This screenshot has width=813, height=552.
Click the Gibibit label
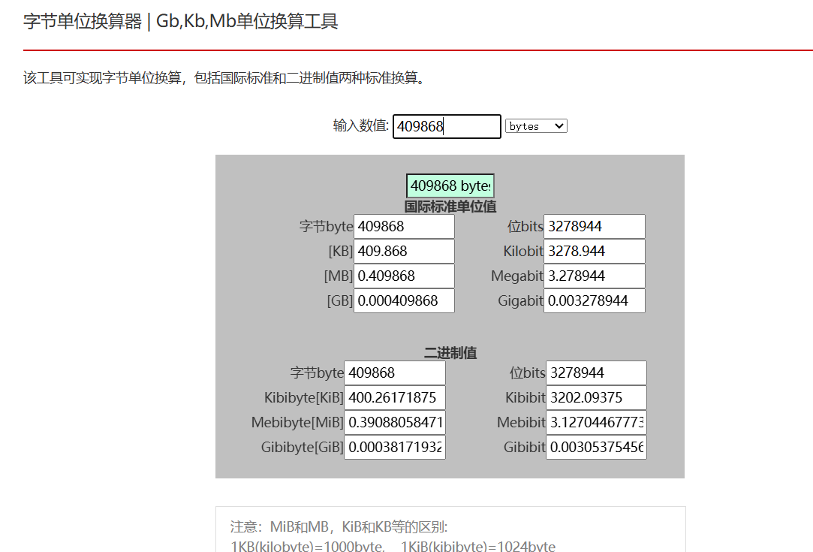[524, 447]
